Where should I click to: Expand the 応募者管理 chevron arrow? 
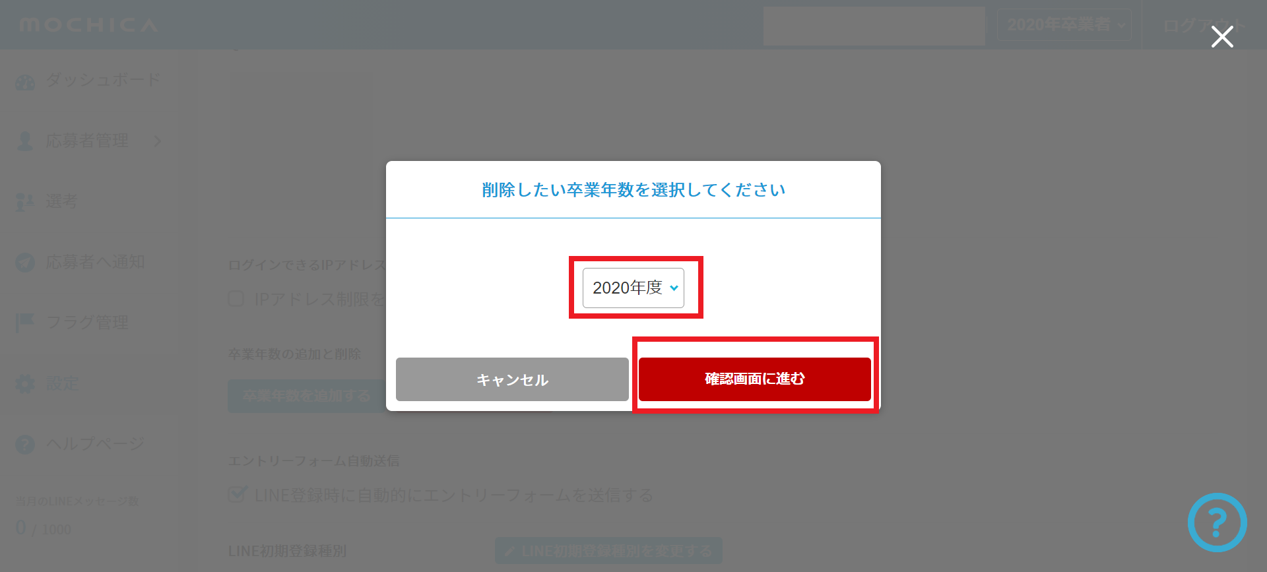(157, 141)
